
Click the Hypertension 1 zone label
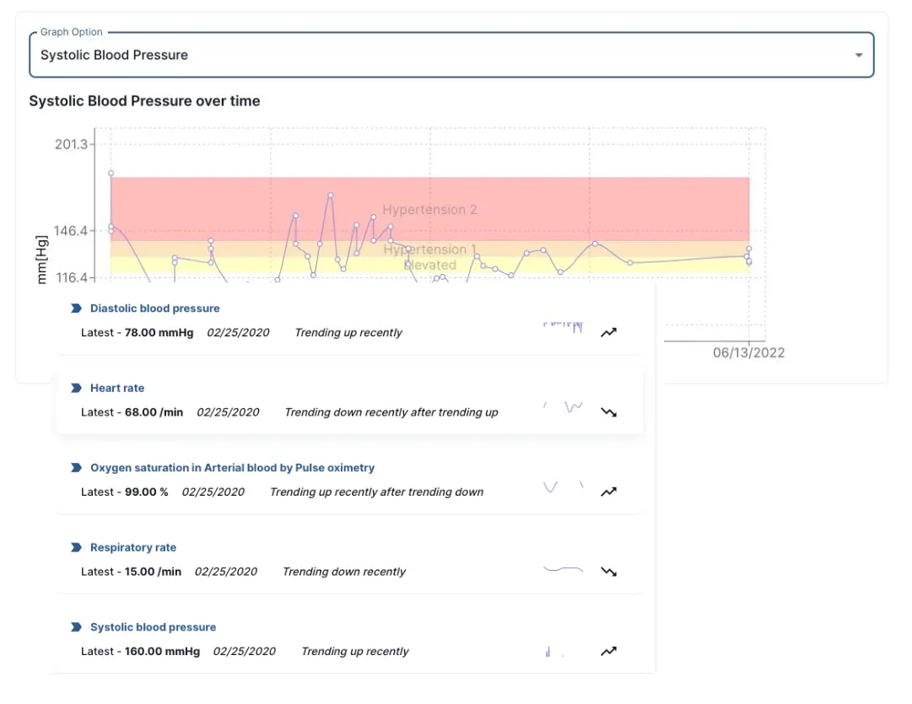point(429,250)
